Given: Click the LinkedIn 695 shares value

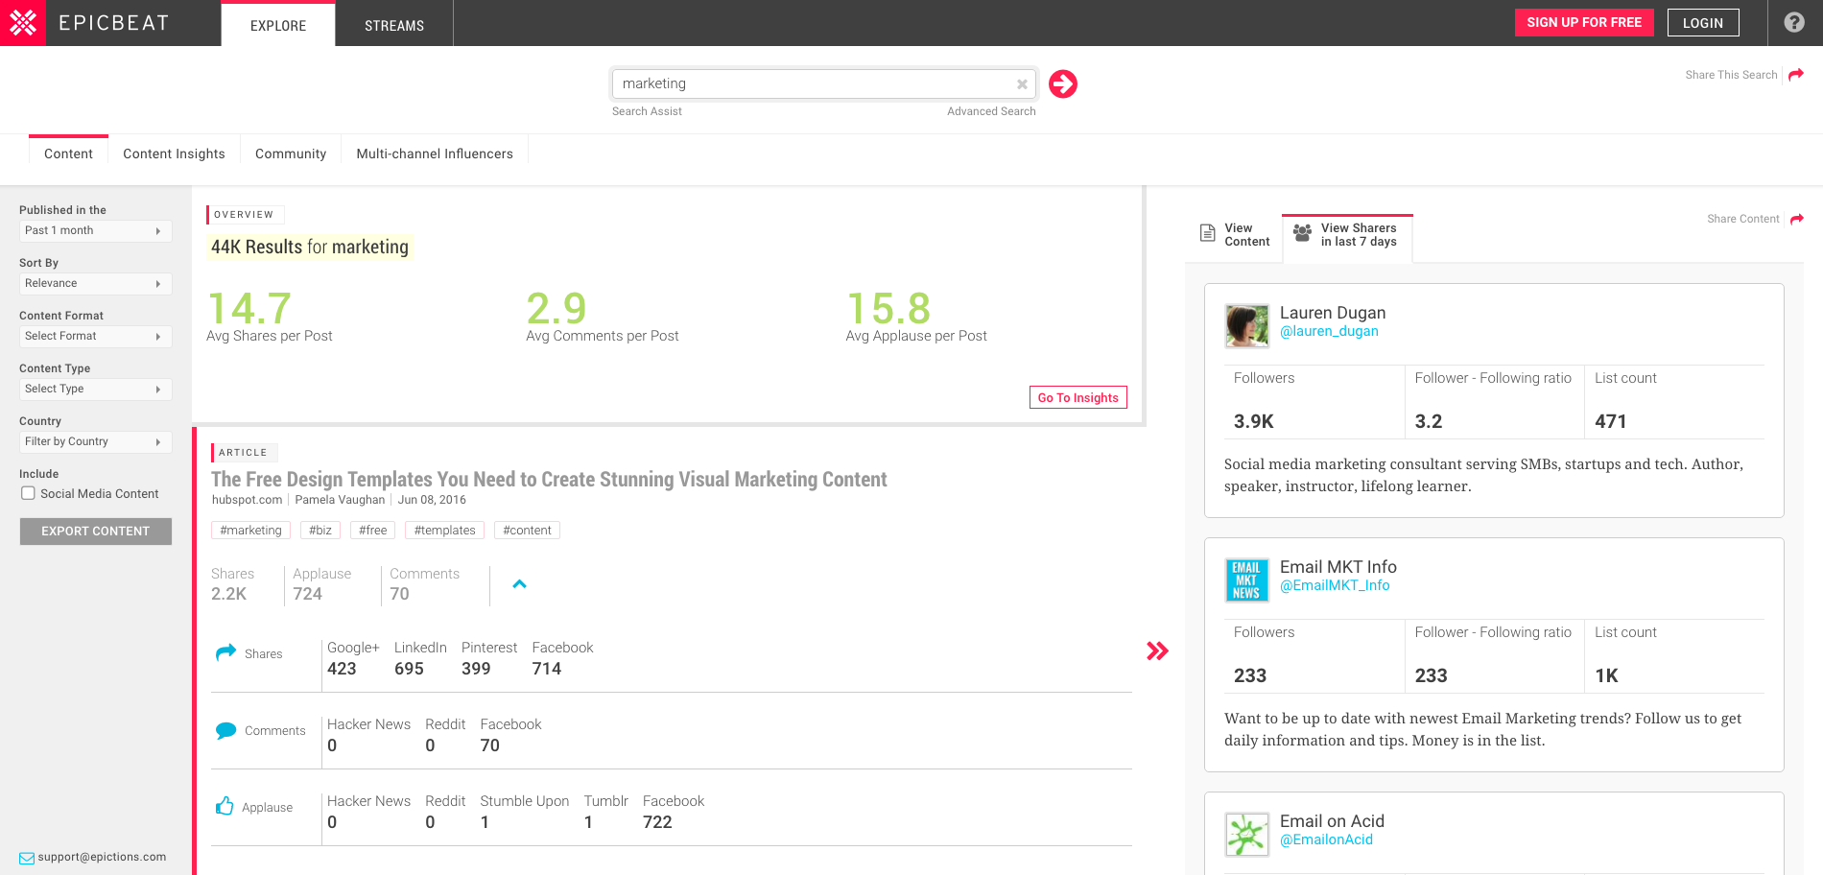Looking at the screenshot, I should [x=409, y=669].
